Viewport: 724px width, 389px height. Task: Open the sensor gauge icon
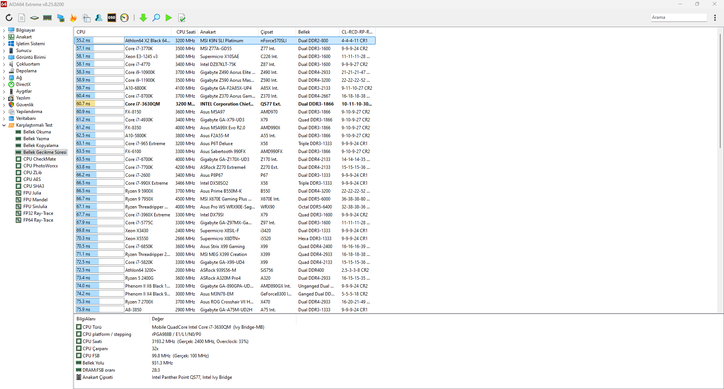click(124, 18)
